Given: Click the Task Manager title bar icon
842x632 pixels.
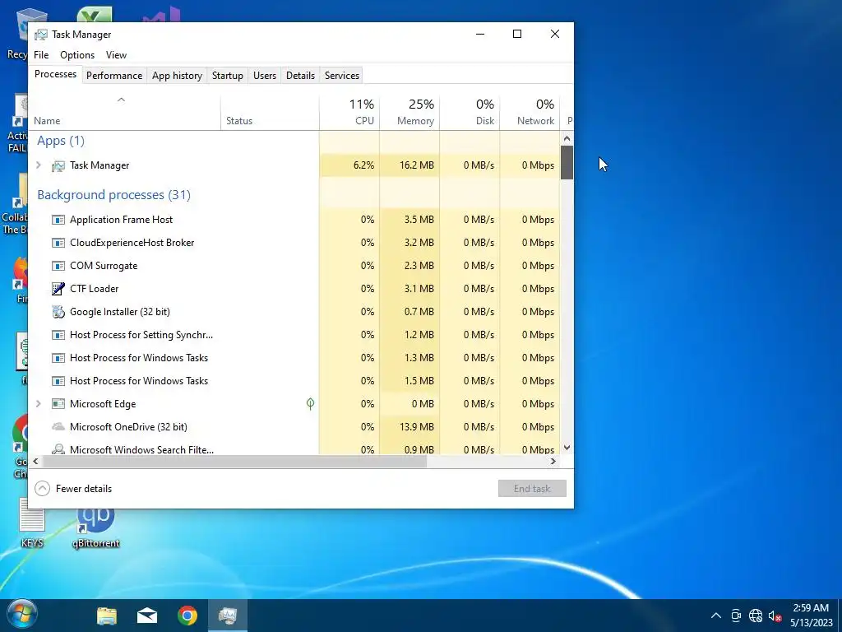Looking at the screenshot, I should click(41, 35).
